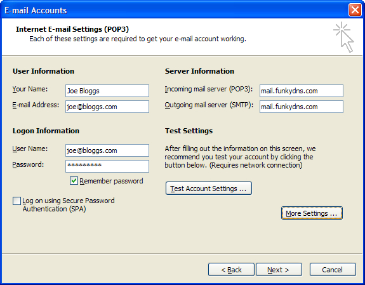Proceed with the Next button

coord(279,270)
